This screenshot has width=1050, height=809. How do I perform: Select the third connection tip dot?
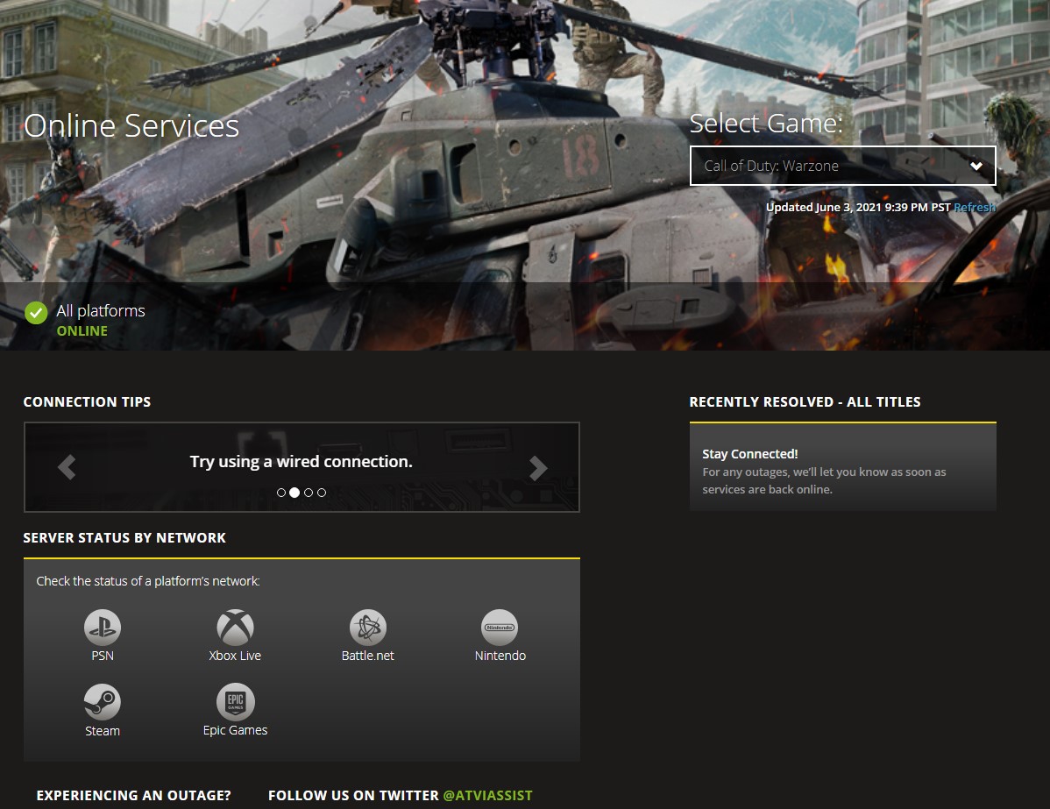[x=308, y=493]
